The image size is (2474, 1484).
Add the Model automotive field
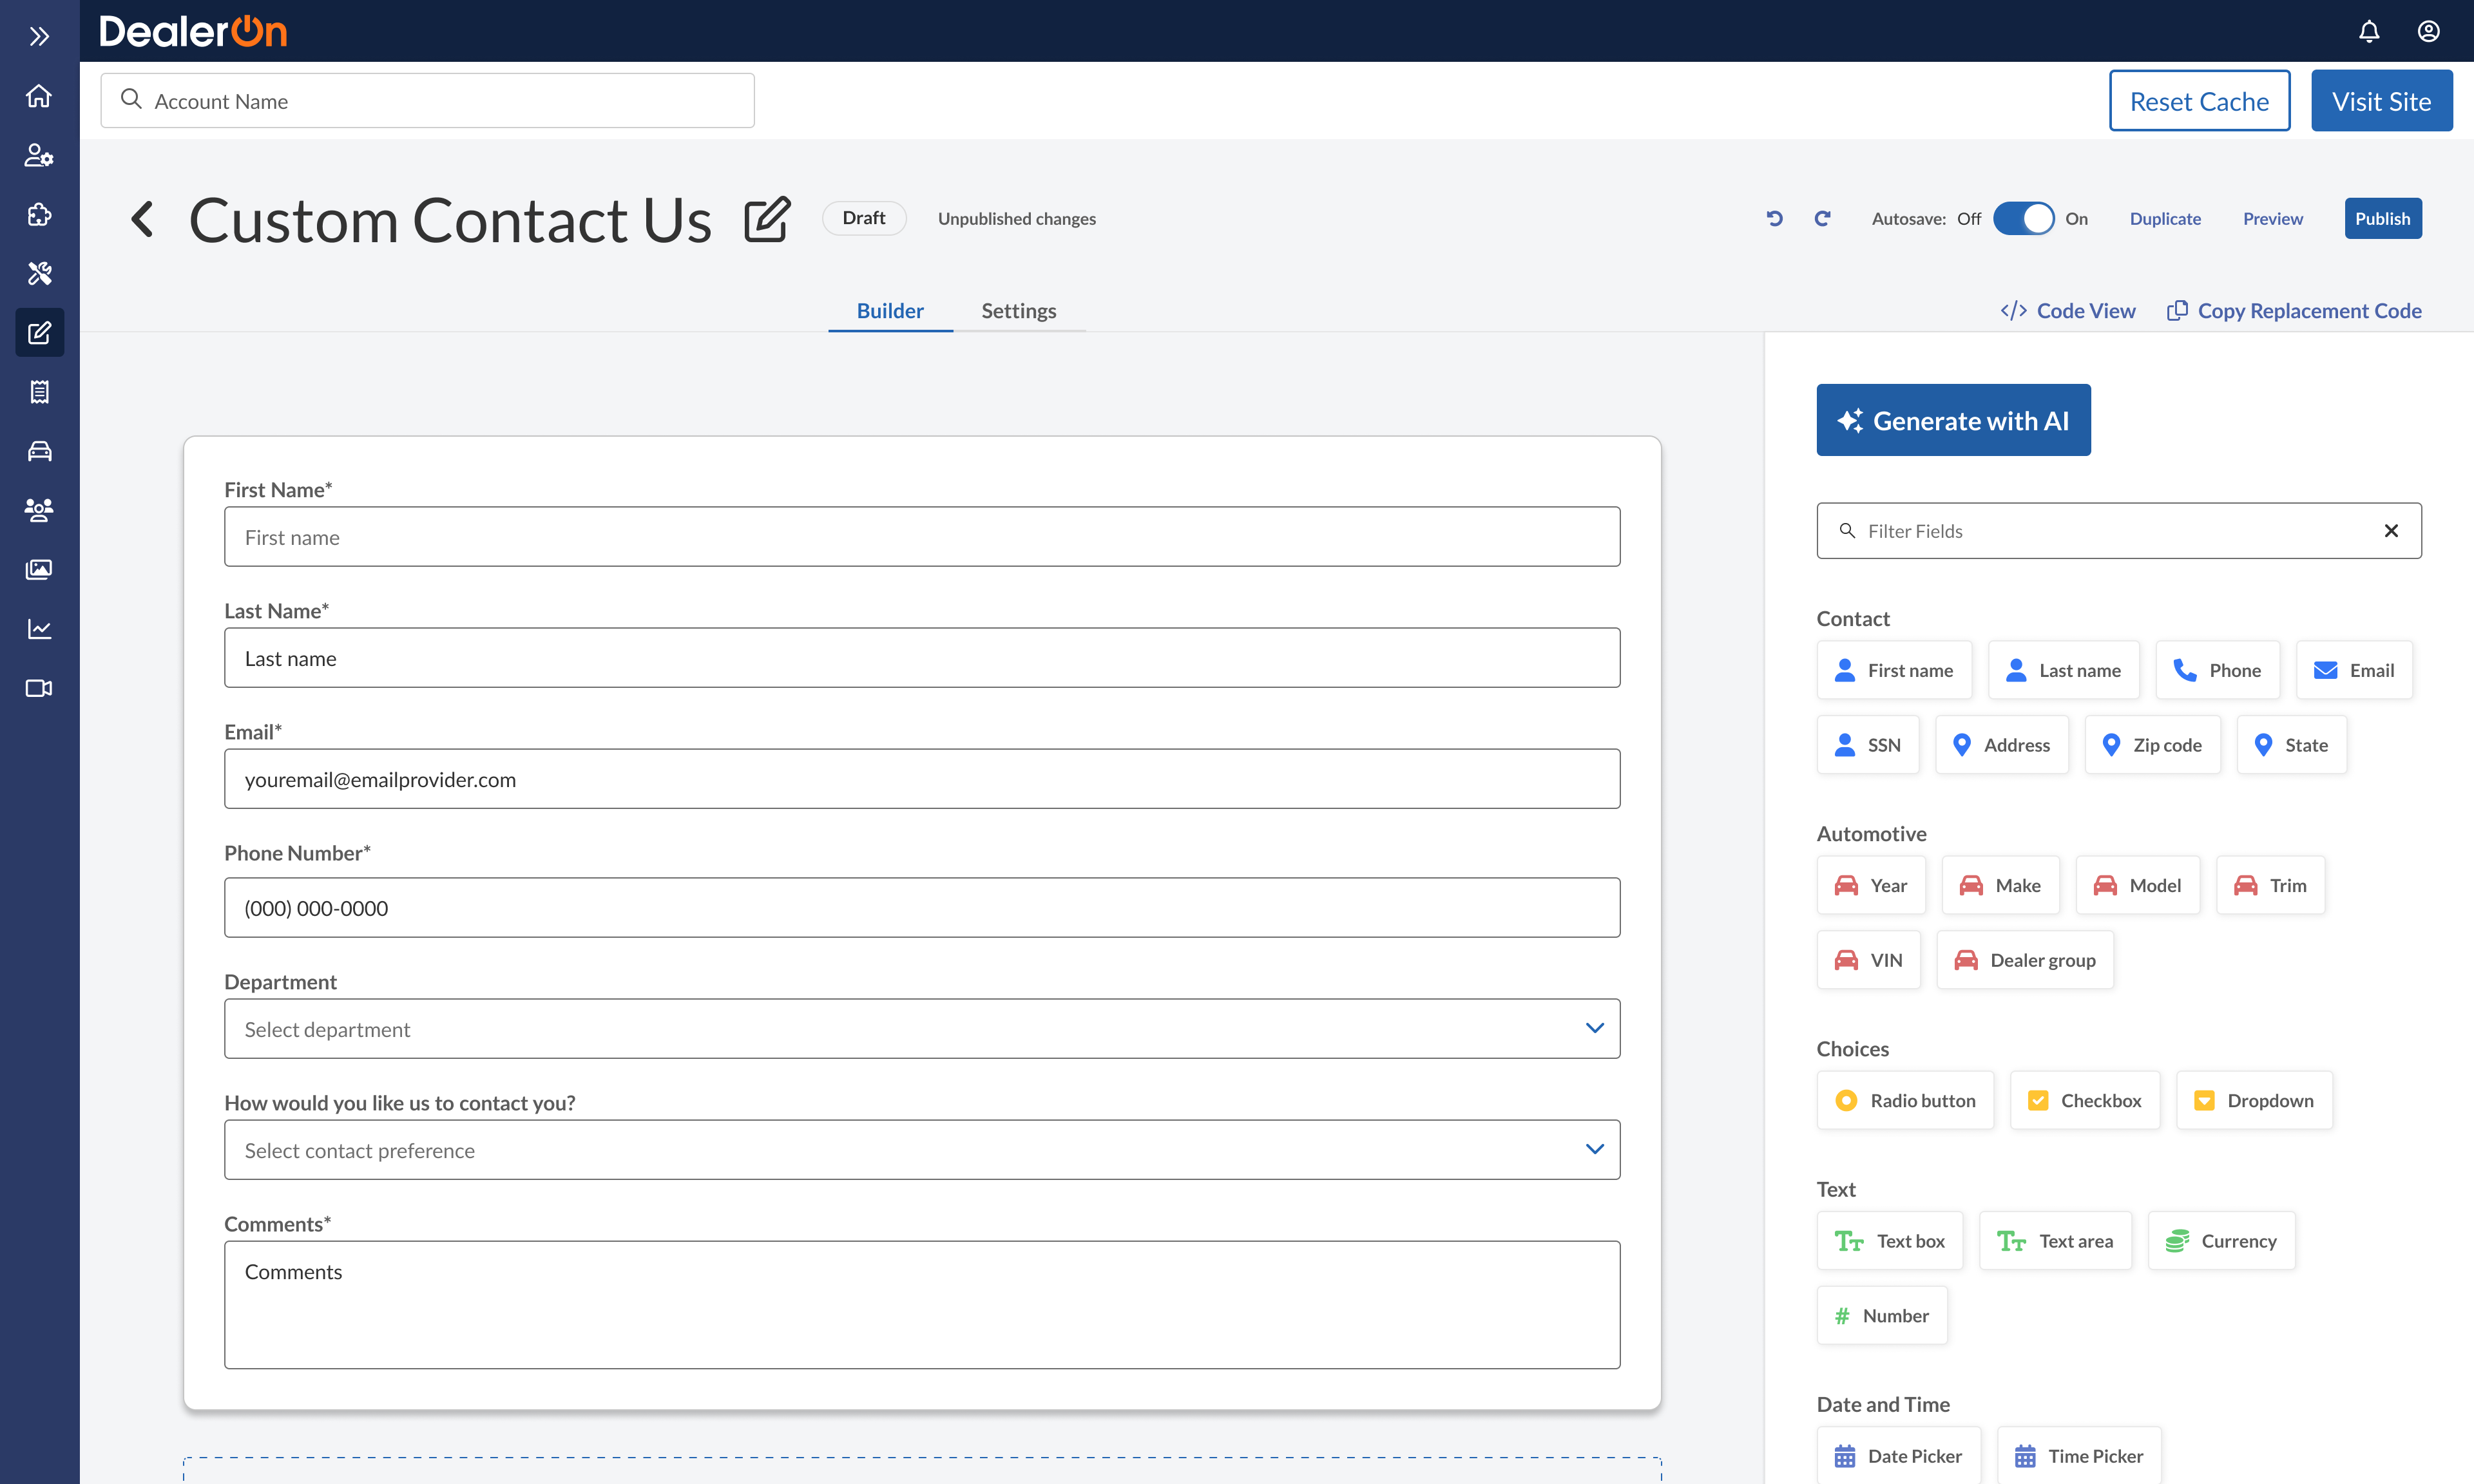pyautogui.click(x=2137, y=885)
